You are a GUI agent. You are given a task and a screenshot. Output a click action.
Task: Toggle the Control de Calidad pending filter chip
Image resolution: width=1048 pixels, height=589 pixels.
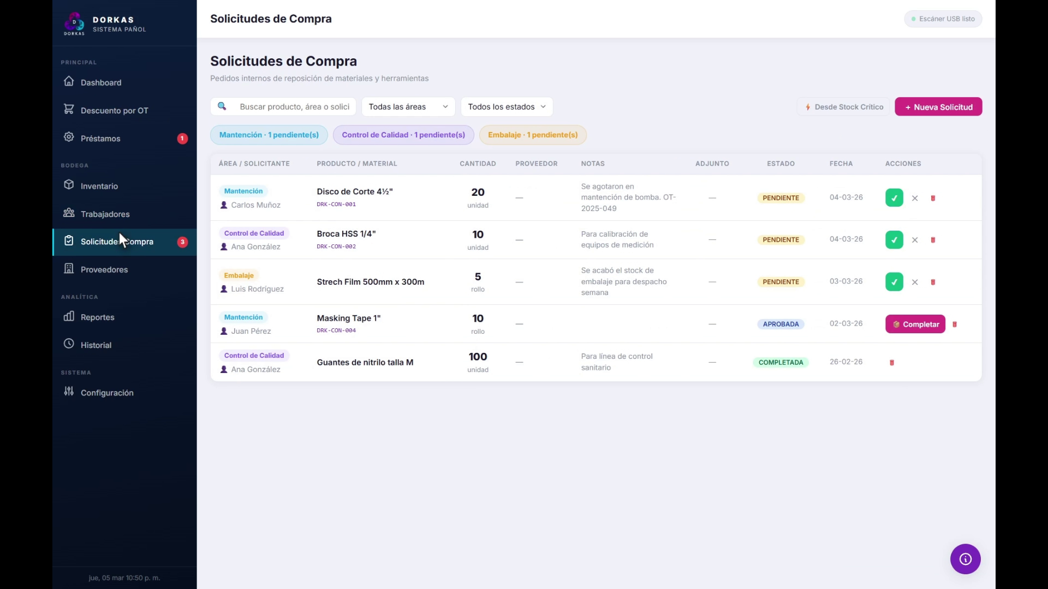click(x=403, y=135)
